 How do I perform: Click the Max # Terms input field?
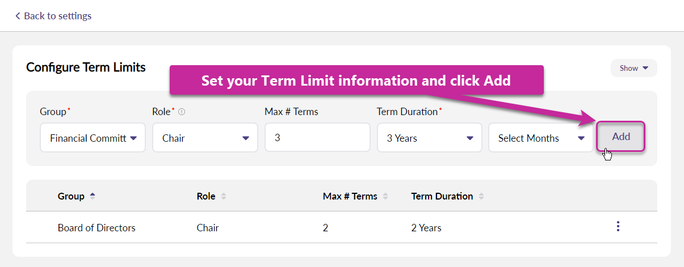point(317,138)
